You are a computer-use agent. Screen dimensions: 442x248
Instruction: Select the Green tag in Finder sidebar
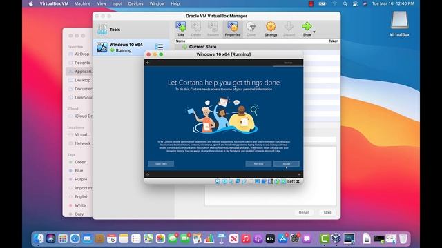coord(78,162)
